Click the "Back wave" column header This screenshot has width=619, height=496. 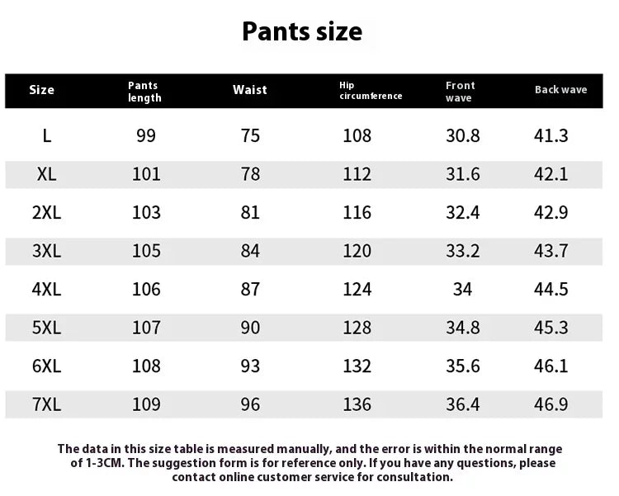(x=560, y=90)
